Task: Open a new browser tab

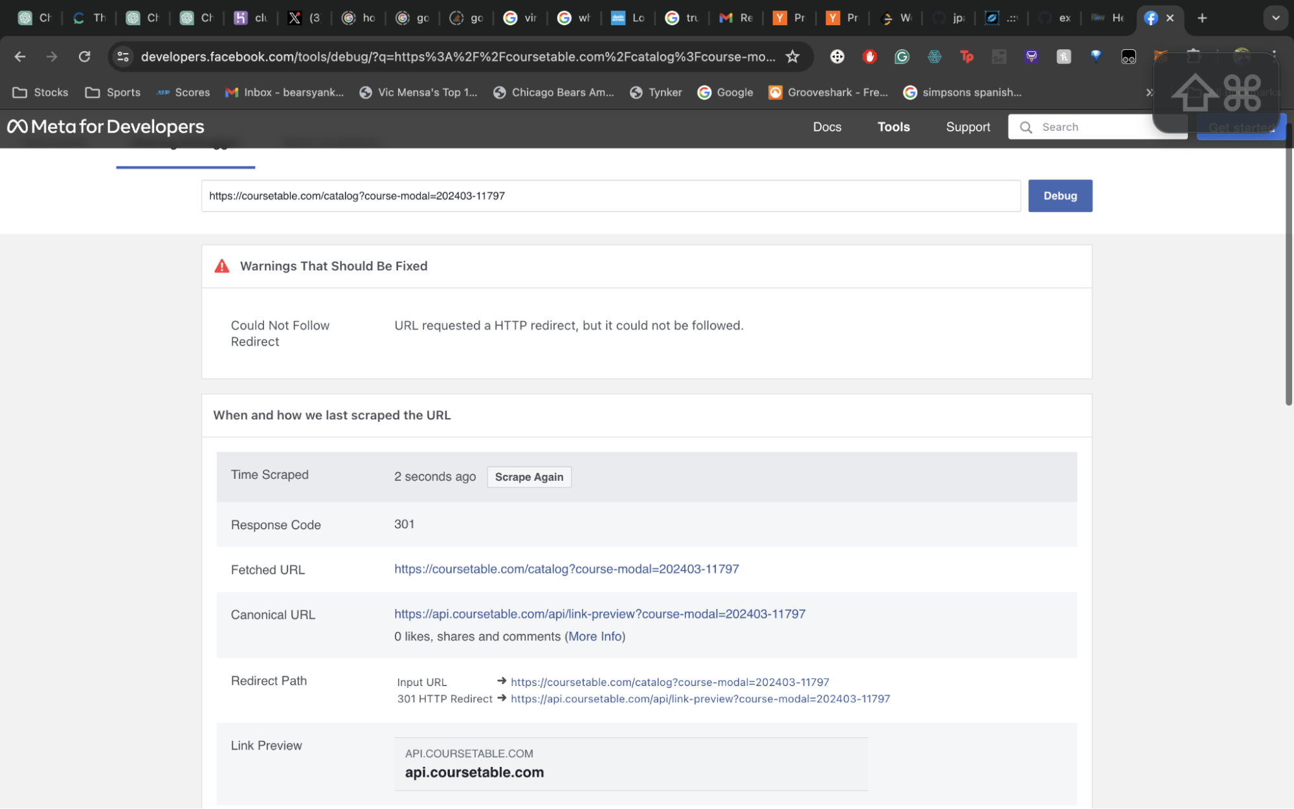Action: tap(1202, 18)
